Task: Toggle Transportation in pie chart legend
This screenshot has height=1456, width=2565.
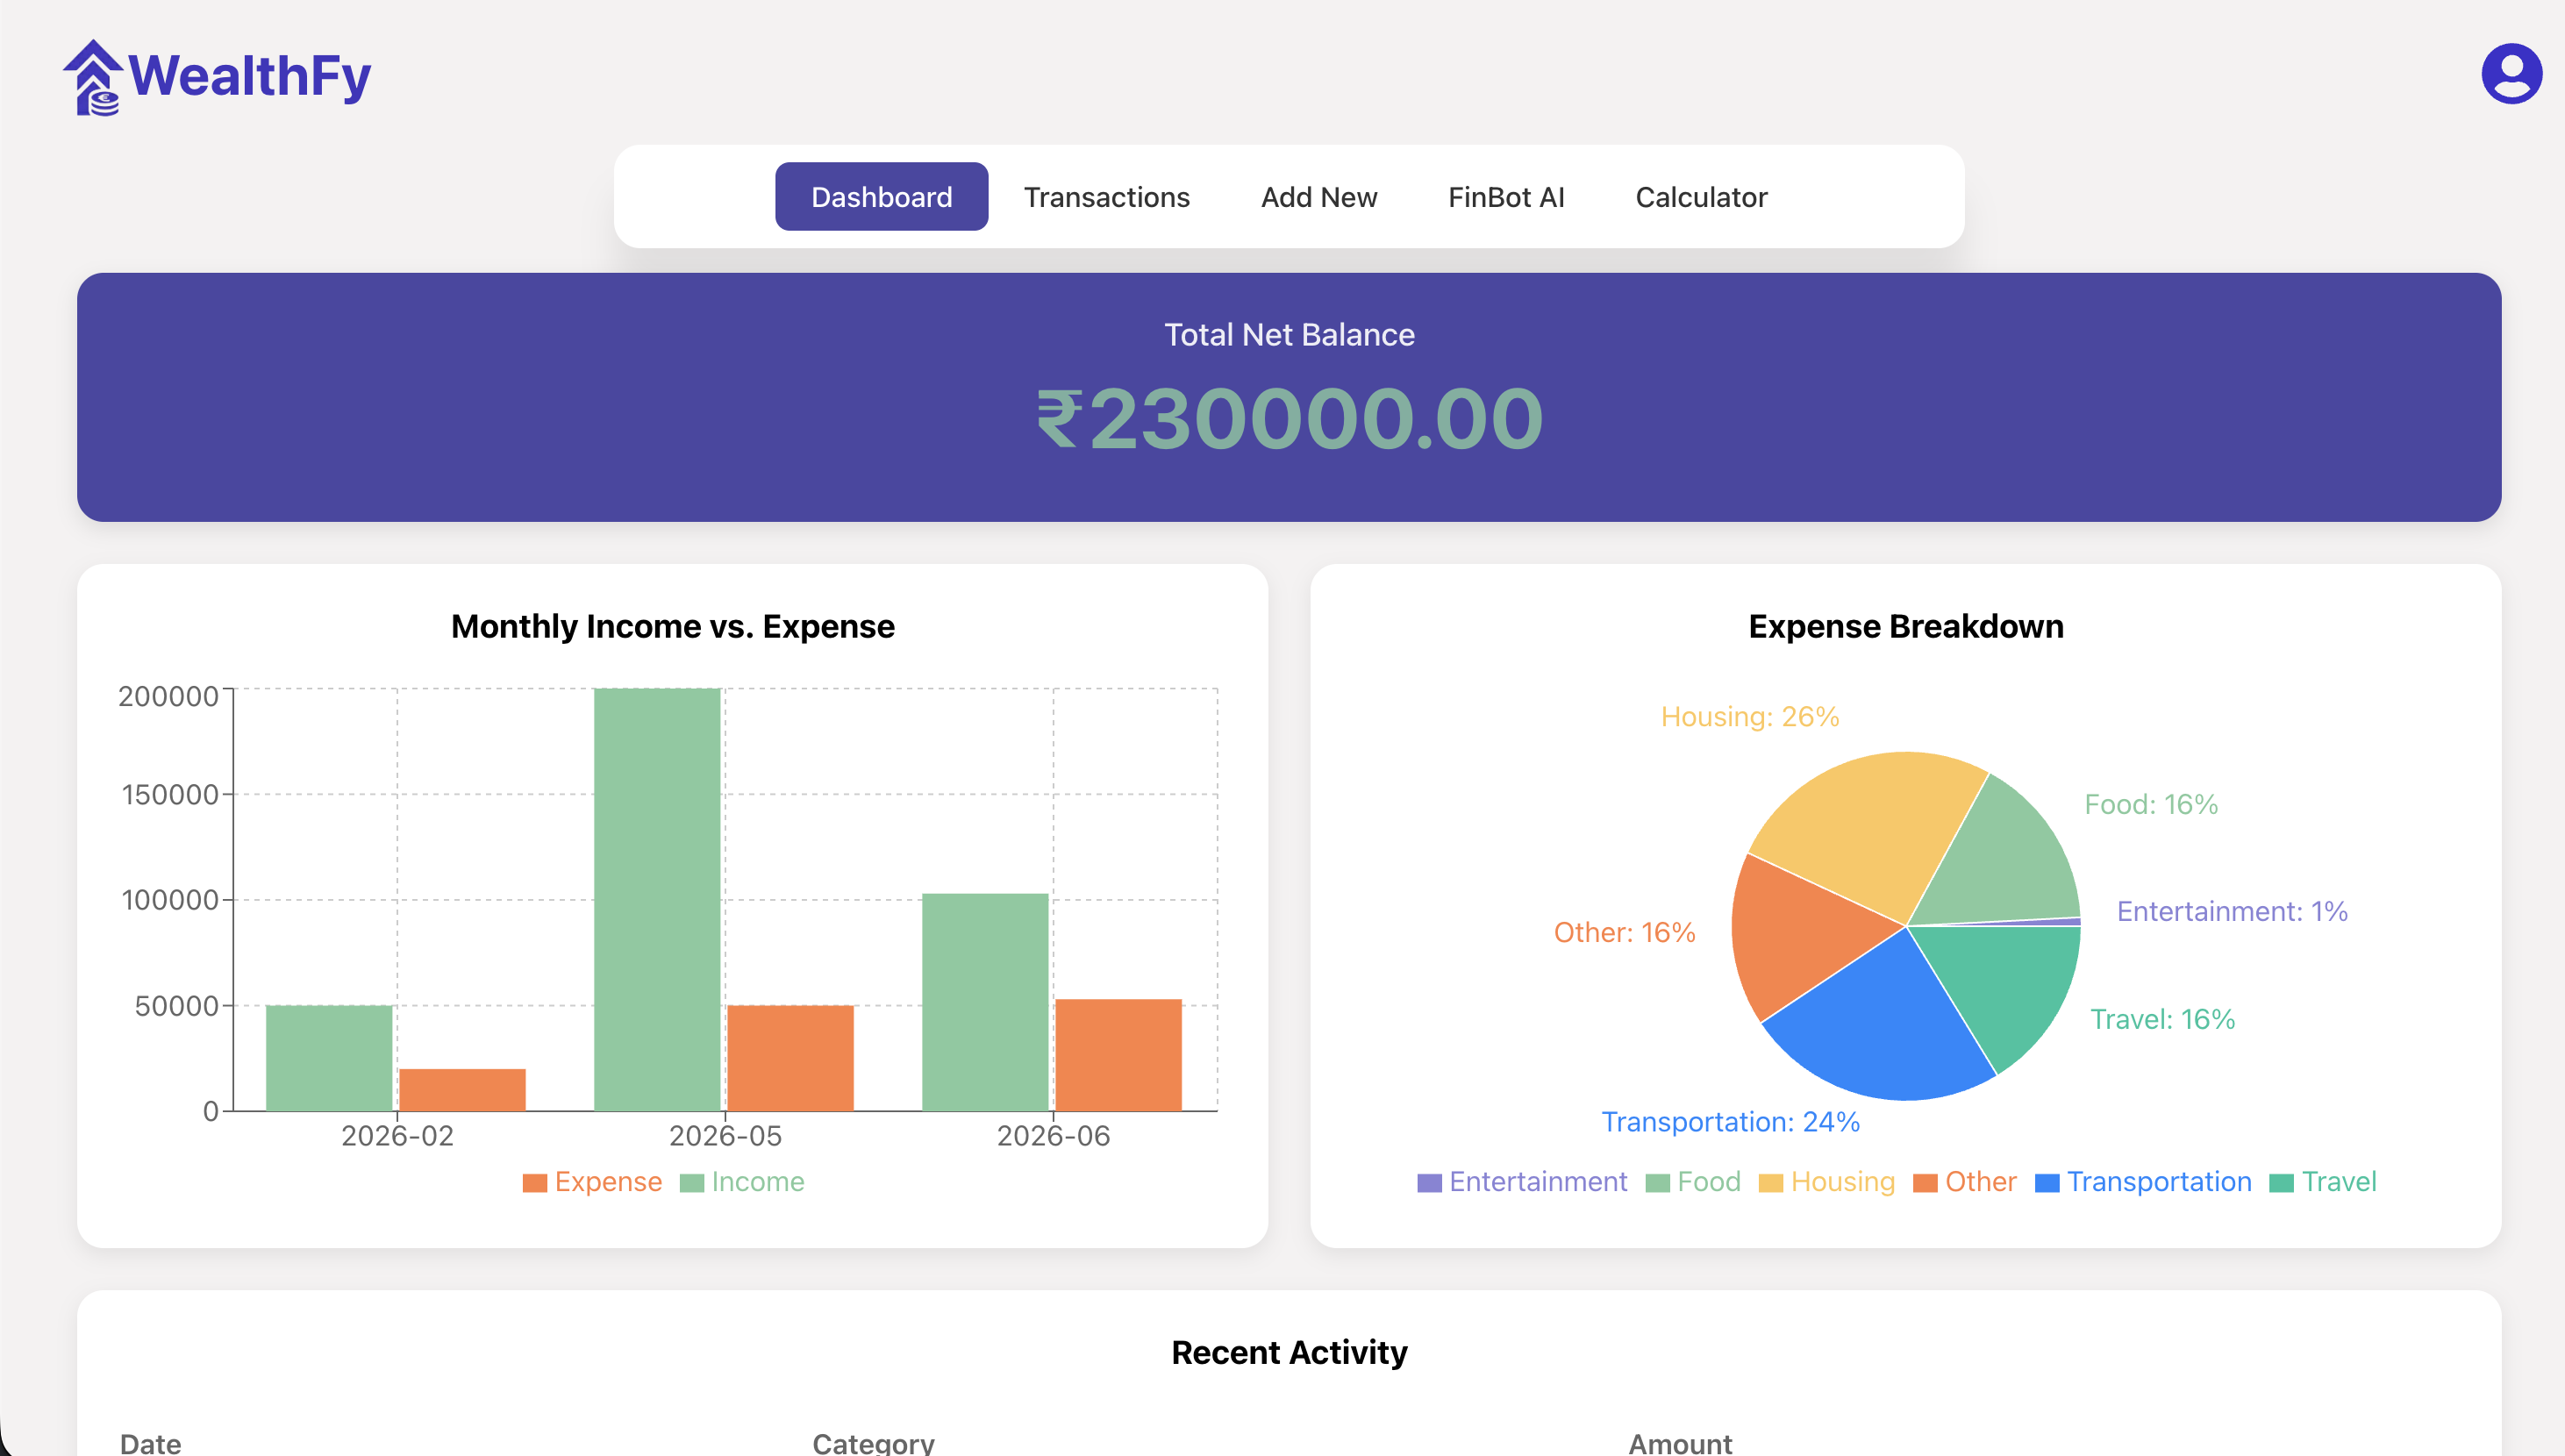Action: point(2143,1182)
